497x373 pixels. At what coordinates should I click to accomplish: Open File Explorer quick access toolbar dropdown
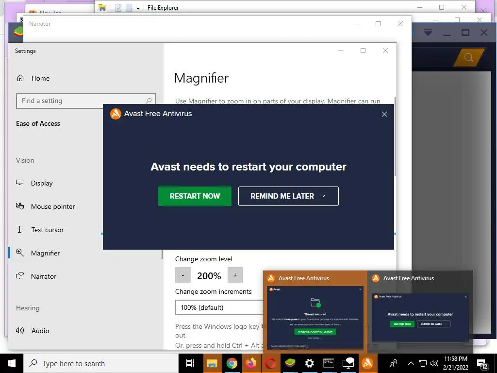pyautogui.click(x=138, y=8)
